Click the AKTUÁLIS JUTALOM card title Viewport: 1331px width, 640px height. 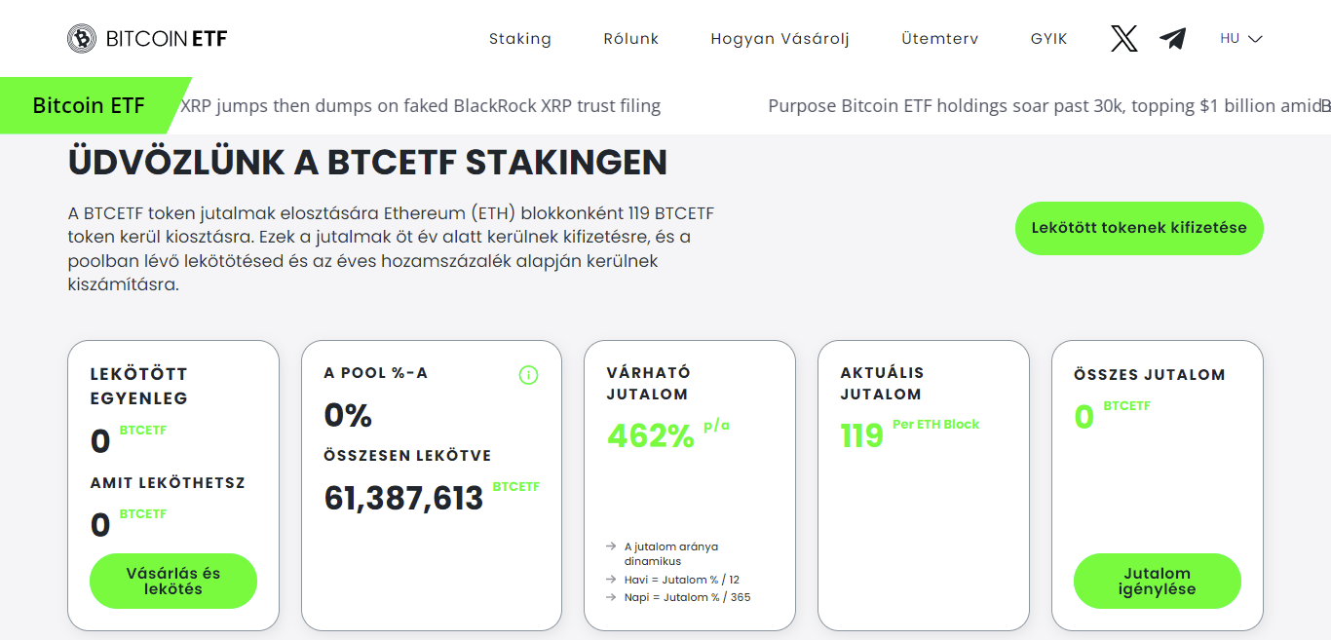[882, 384]
